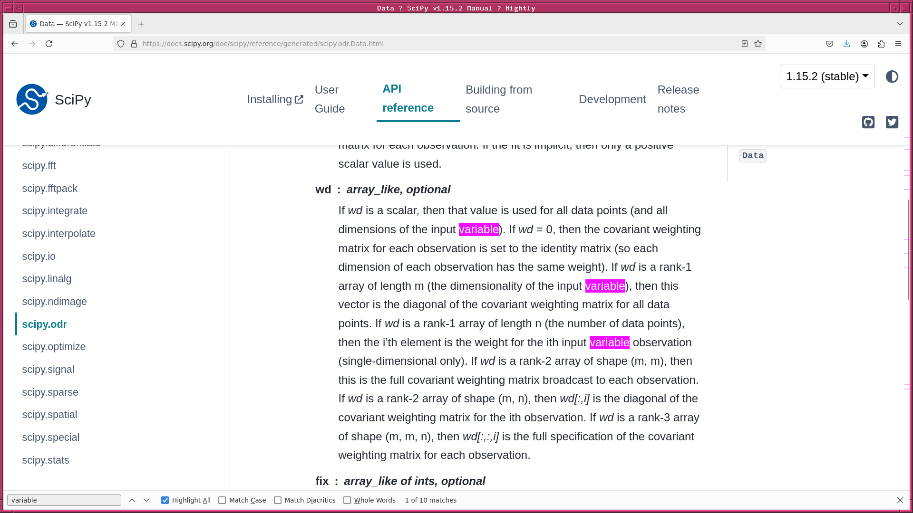Click the find bar search field

(x=64, y=500)
